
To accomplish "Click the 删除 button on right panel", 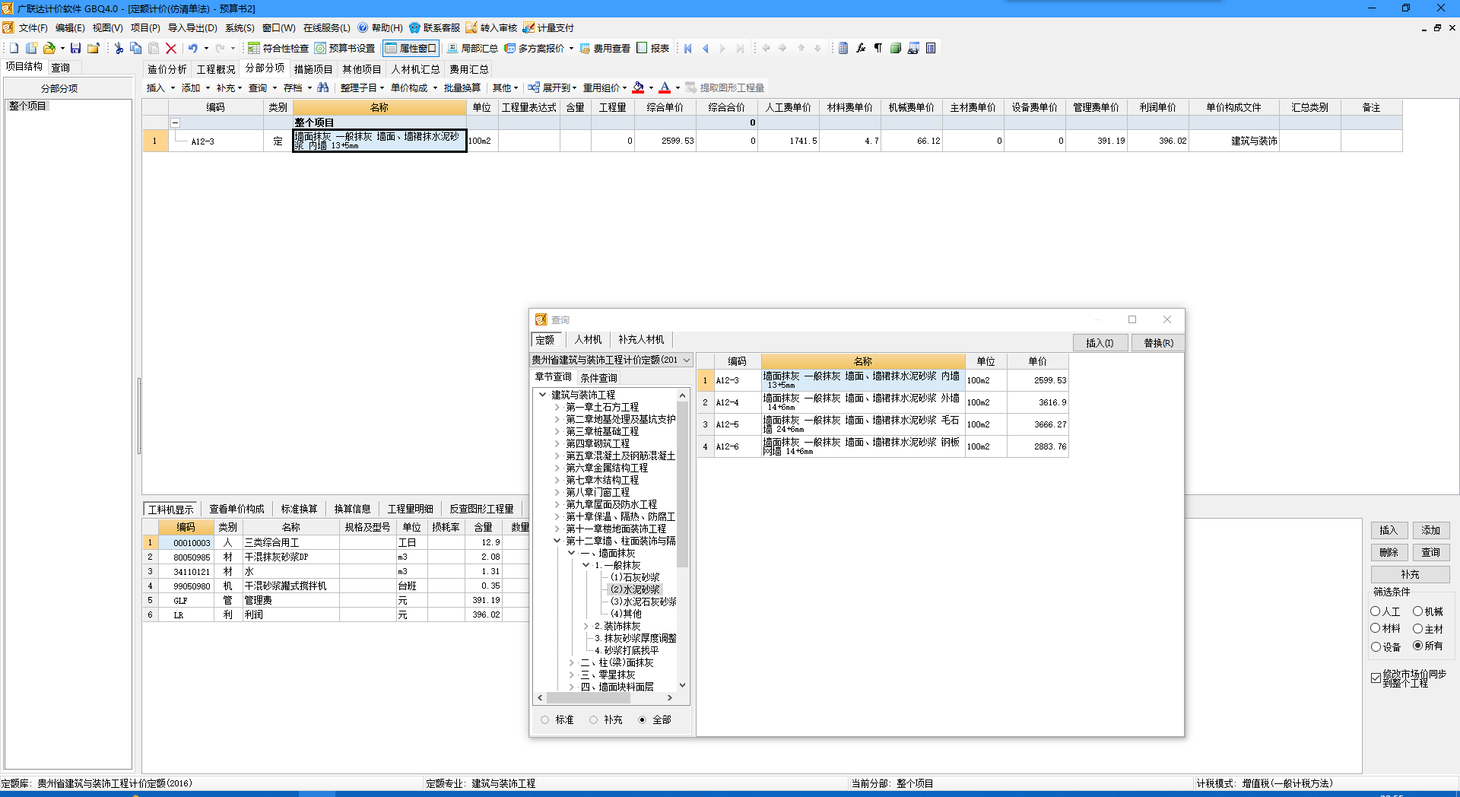I will pyautogui.click(x=1389, y=553).
